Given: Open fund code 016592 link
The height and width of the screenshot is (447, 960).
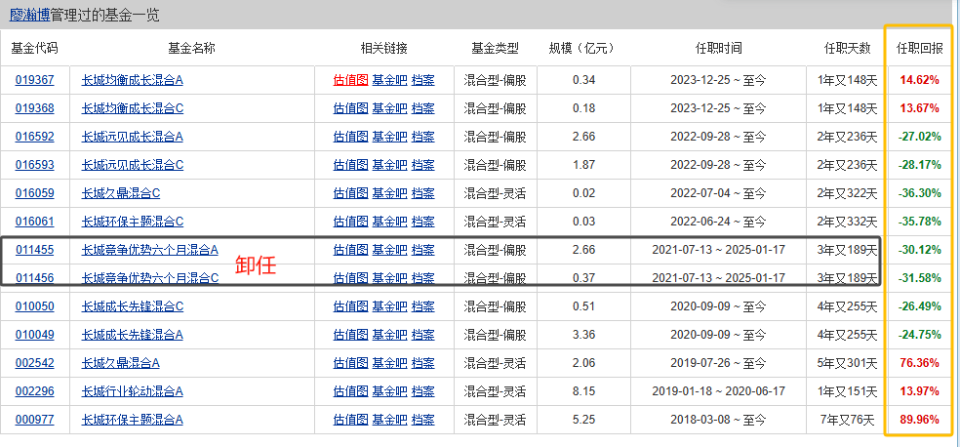Looking at the screenshot, I should (x=35, y=137).
